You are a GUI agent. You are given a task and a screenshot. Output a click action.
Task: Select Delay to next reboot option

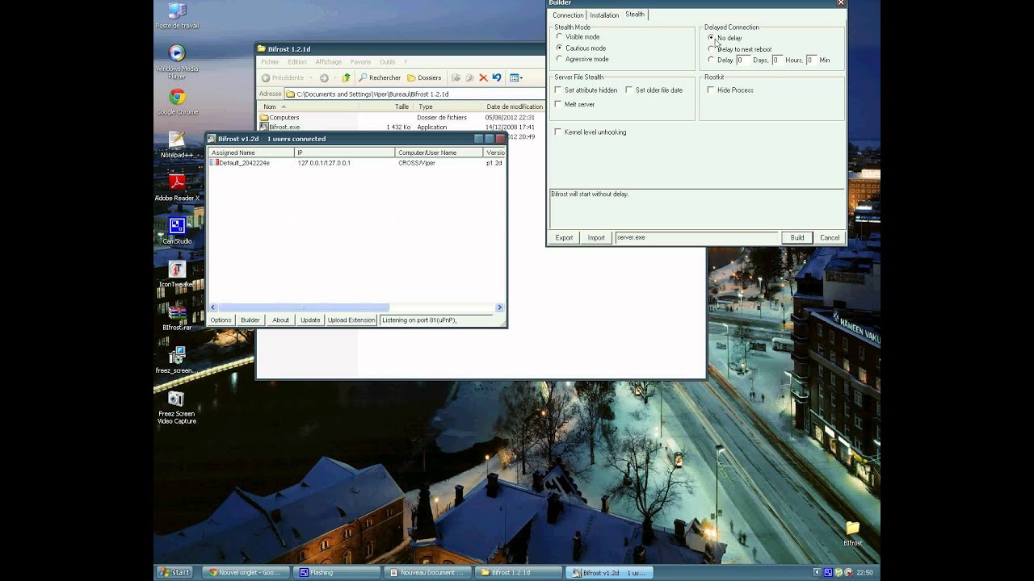click(711, 49)
